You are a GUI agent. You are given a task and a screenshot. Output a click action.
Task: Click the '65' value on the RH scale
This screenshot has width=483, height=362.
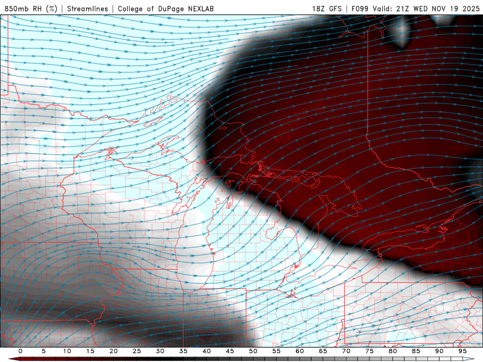click(323, 351)
